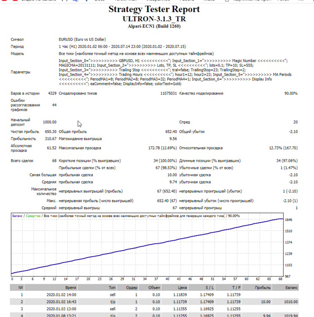Image resolution: width=314 pixels, height=317 pixels.
Task: Select the EURUSD (Euro vs US Dollar) symbol value
Action: [82, 39]
